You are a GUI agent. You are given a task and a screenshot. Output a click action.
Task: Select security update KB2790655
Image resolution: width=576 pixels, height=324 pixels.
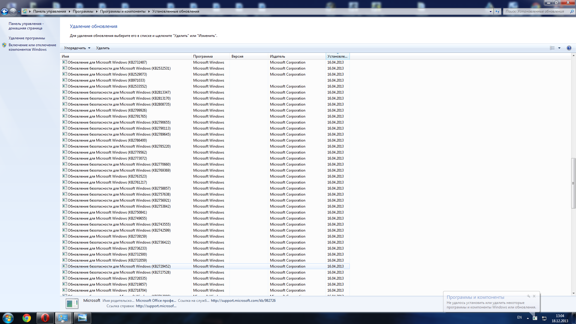pyautogui.click(x=205, y=122)
